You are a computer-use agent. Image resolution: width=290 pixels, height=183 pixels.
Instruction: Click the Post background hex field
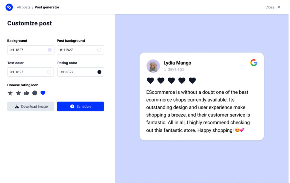pyautogui.click(x=76, y=50)
